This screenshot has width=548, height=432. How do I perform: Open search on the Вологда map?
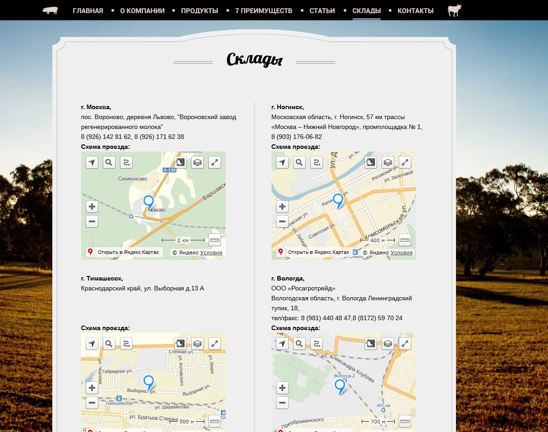coord(299,344)
